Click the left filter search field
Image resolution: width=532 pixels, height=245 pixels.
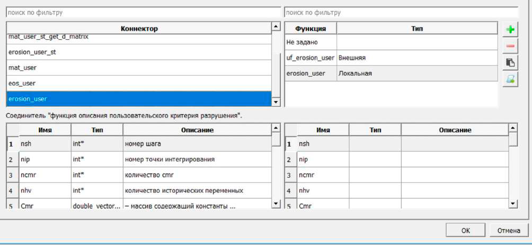[x=143, y=12]
